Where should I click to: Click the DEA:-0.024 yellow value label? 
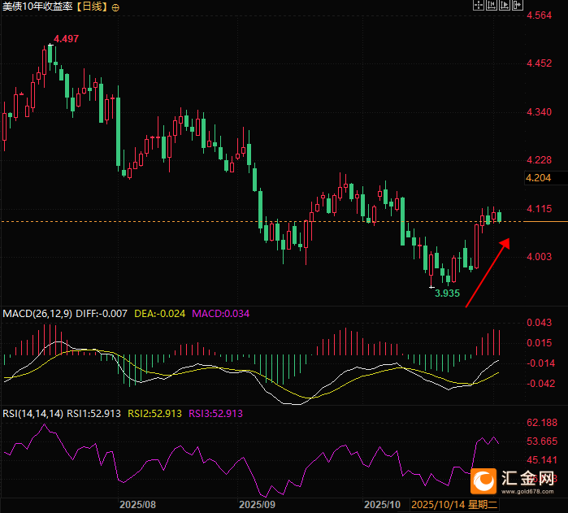click(x=161, y=313)
